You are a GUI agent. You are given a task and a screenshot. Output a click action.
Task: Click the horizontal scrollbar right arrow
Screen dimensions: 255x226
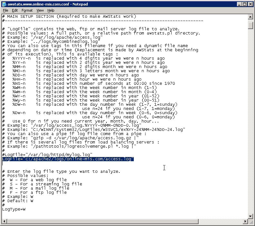click(x=245, y=221)
